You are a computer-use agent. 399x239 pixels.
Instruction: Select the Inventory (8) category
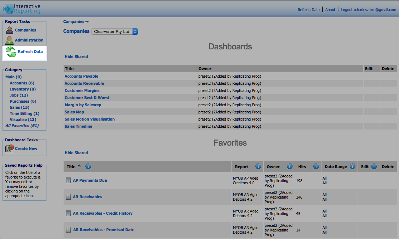coord(23,89)
